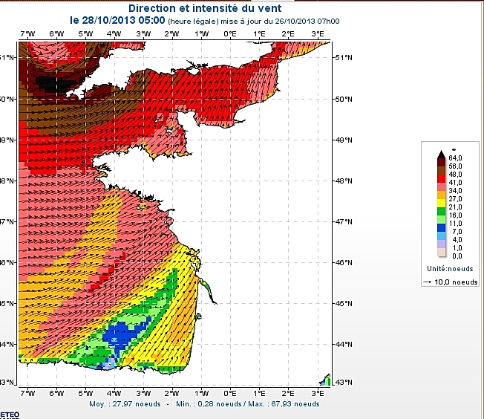Click the legend value '64,0'
This screenshot has height=419, width=484.
coord(455,158)
